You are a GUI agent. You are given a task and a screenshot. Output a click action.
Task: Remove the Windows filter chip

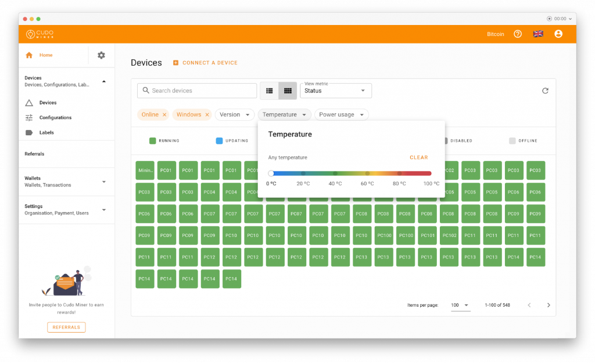207,114
